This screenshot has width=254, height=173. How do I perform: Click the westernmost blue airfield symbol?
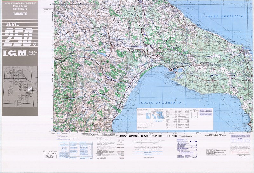point(108,77)
